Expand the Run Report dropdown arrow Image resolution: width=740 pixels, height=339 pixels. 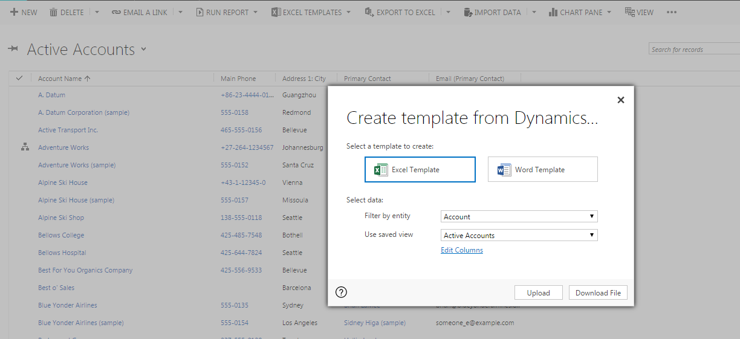pos(256,12)
